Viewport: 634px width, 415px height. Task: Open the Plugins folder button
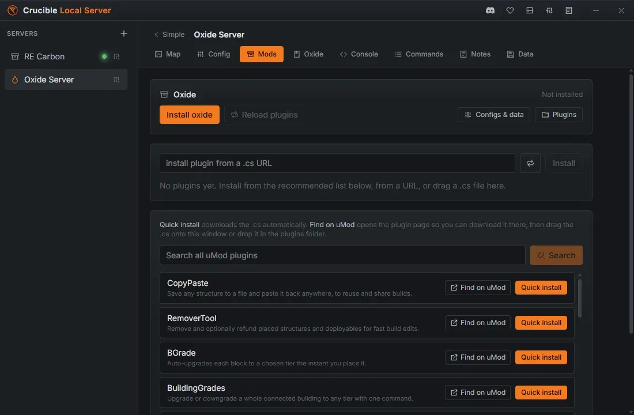pyautogui.click(x=559, y=115)
